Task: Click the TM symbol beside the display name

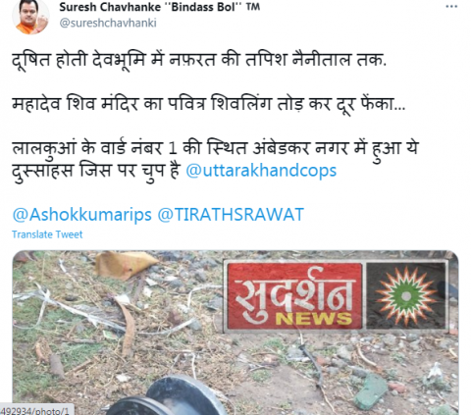Action: point(253,7)
